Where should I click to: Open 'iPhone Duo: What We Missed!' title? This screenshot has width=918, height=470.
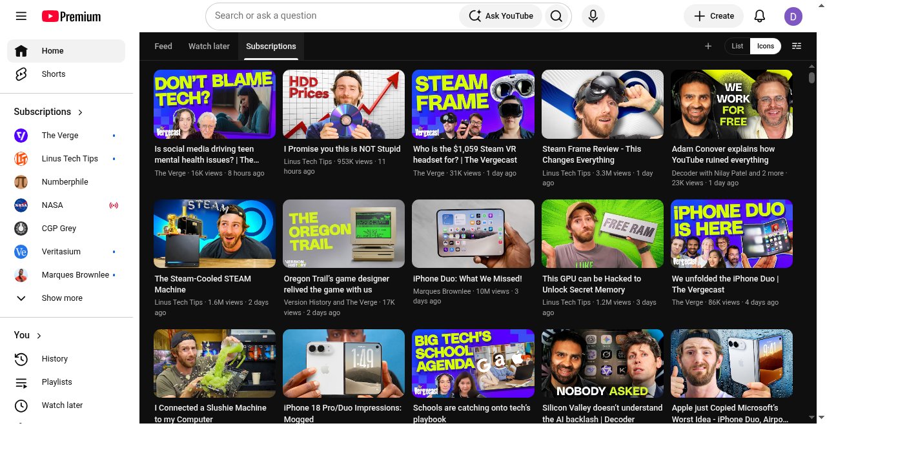(x=467, y=279)
